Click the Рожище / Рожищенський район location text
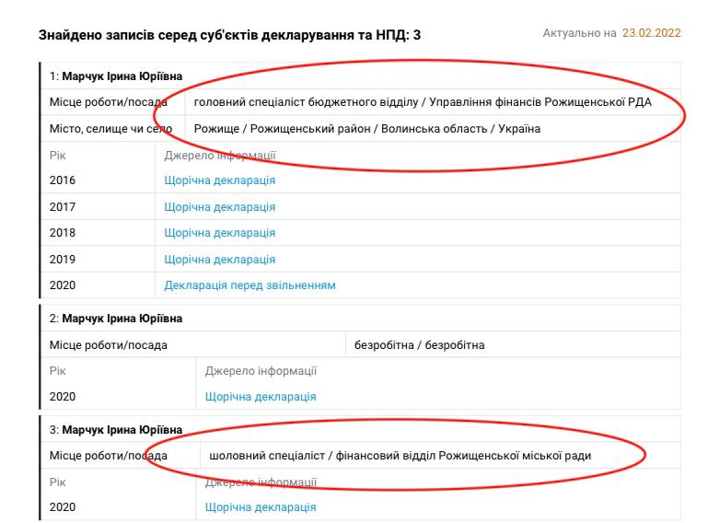The image size is (707, 523). tap(366, 128)
